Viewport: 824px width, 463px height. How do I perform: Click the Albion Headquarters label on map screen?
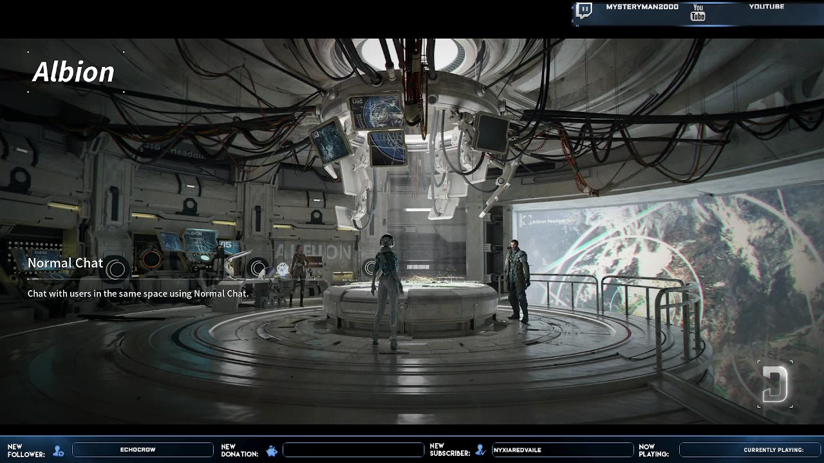click(x=553, y=221)
